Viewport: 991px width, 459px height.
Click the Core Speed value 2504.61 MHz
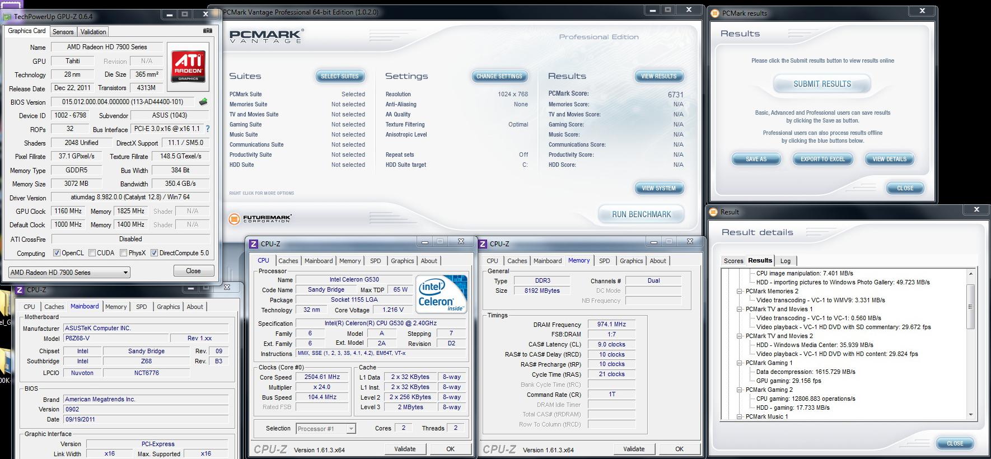[x=322, y=377]
